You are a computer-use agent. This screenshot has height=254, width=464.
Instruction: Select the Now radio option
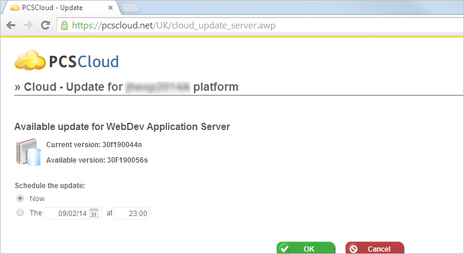[20, 198]
